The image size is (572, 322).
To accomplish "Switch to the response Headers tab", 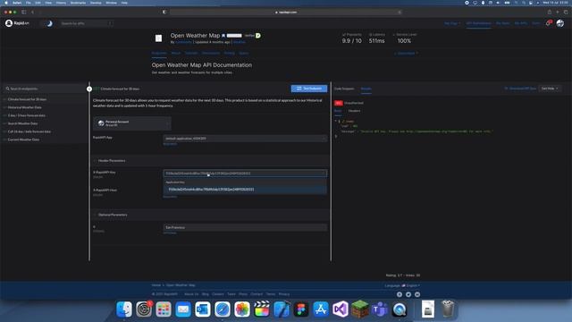I will pyautogui.click(x=354, y=111).
